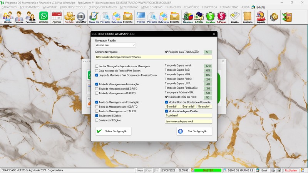Edit Tempo de Espera FOTO value
Screen dimensions: 308x173
click(x=208, y=80)
